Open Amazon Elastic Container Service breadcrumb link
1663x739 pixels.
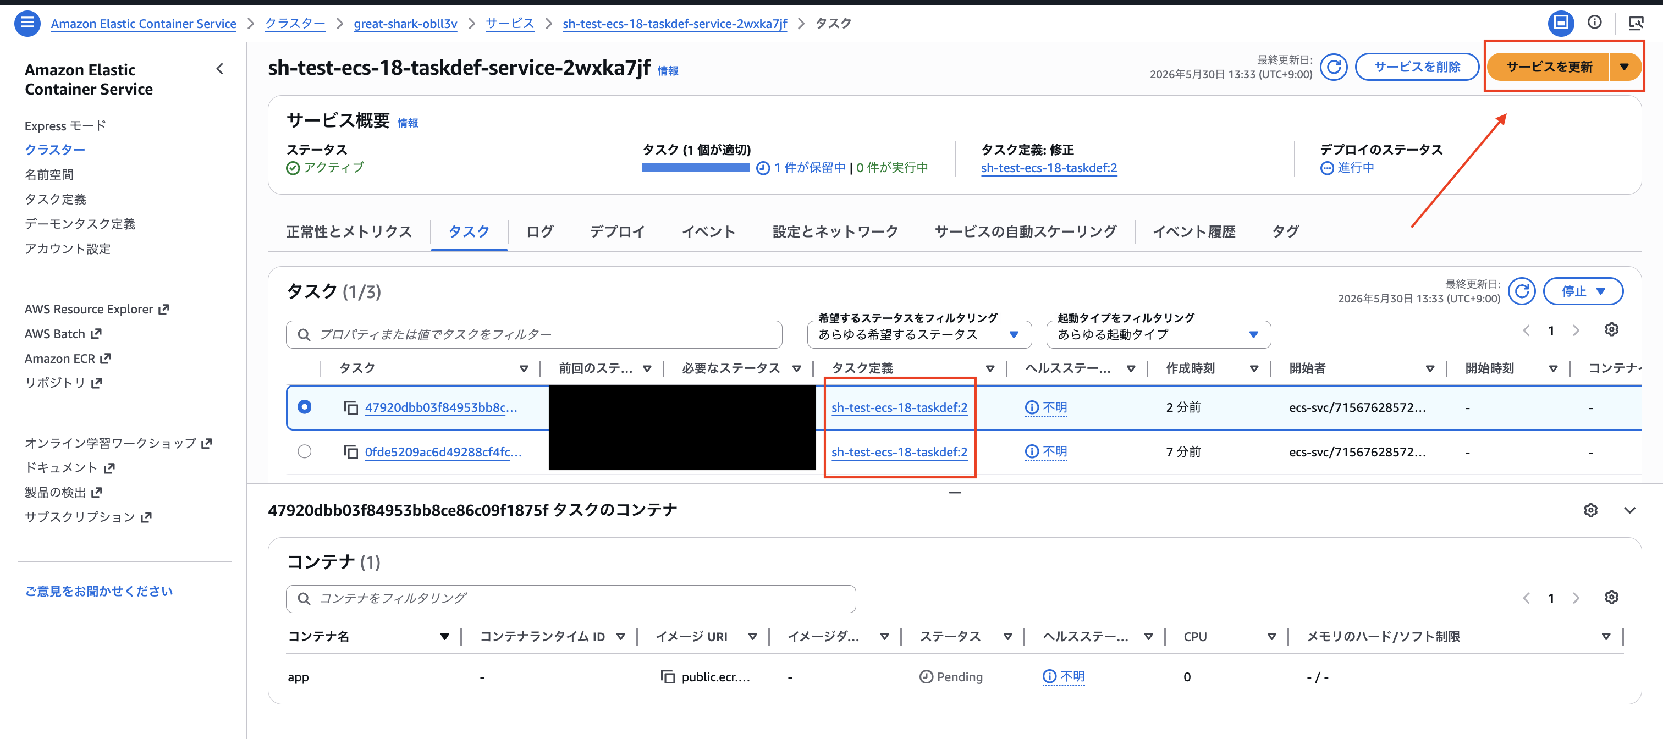tap(144, 23)
